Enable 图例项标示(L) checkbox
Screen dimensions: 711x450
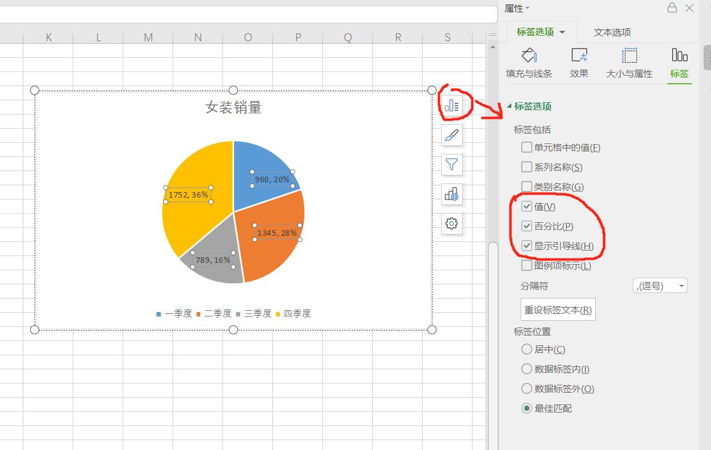[x=526, y=265]
